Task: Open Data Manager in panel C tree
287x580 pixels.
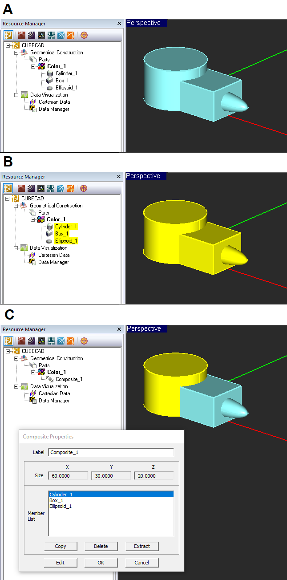Action: 54,401
